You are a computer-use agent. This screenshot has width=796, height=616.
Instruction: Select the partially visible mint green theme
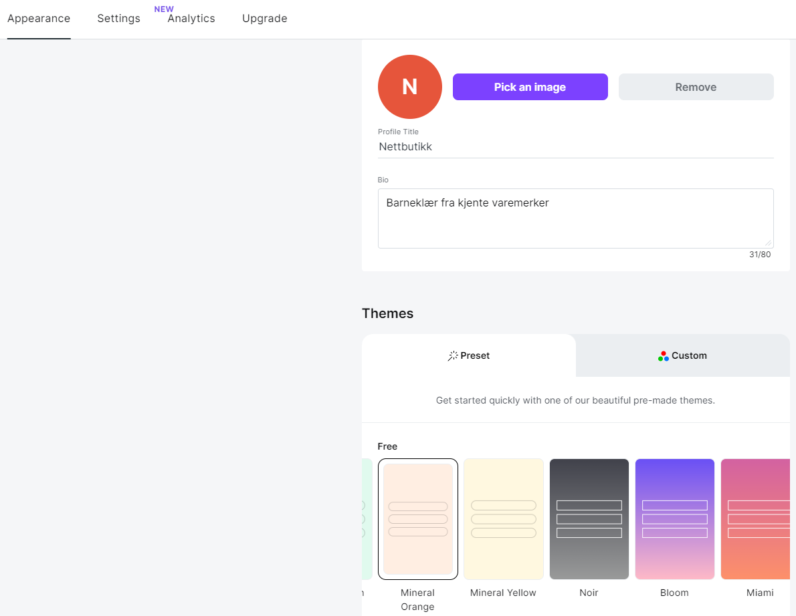tap(366, 519)
